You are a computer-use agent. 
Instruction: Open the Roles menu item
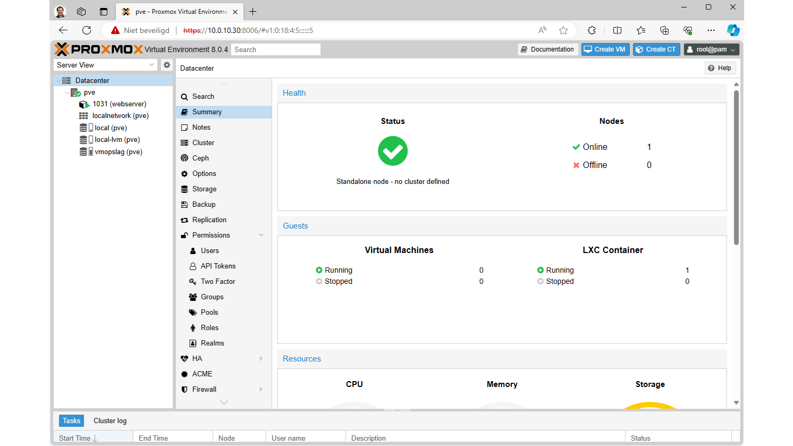click(x=223, y=328)
